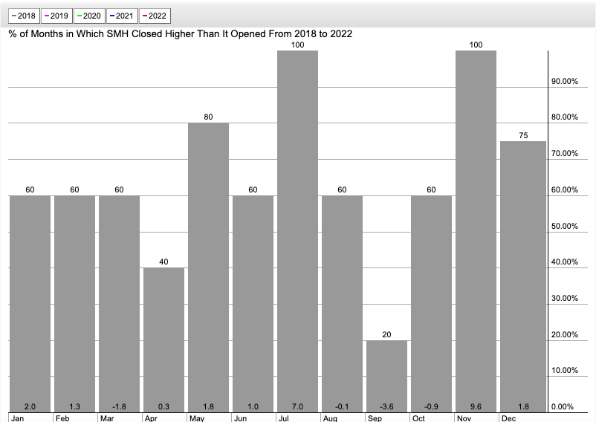
Task: Click the Dec axis label
Action: tap(508, 418)
